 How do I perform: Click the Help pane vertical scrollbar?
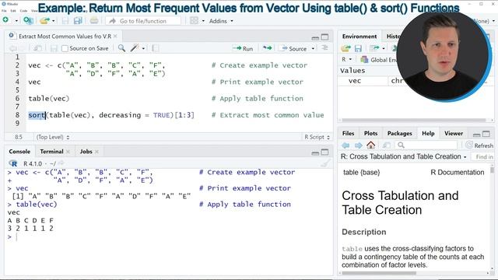tap(493, 170)
